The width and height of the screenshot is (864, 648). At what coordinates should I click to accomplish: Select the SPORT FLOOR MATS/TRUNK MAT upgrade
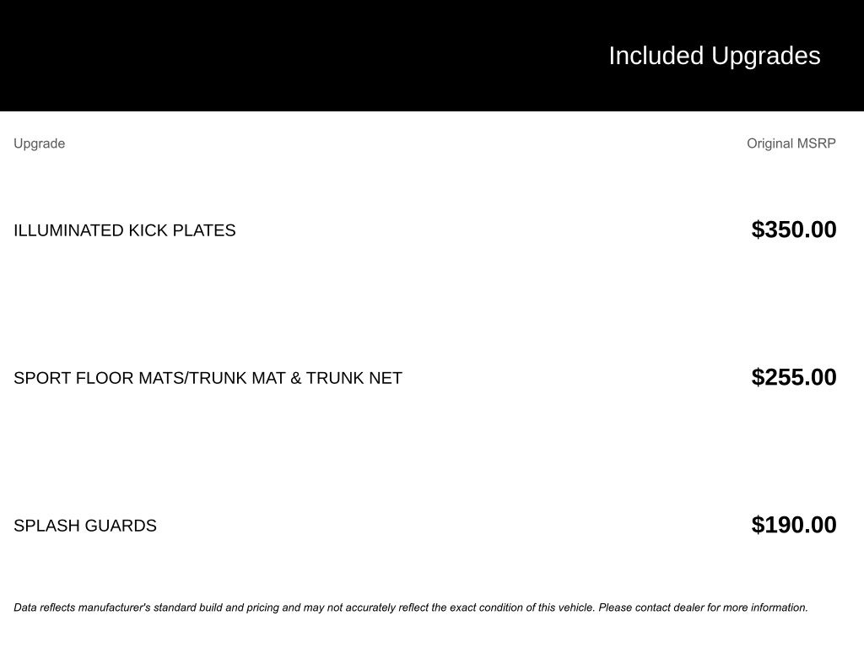pyautogui.click(x=208, y=378)
